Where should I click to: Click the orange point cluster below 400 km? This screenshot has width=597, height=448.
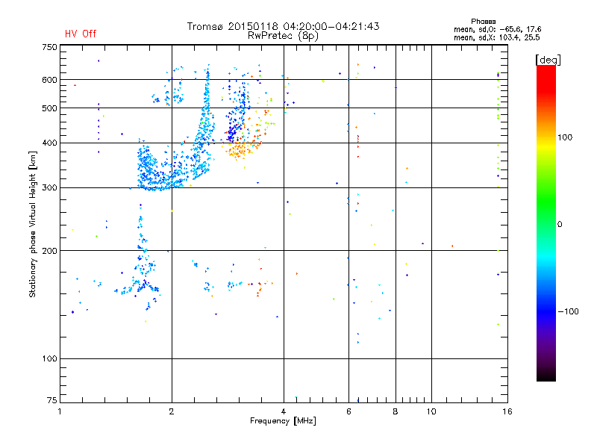point(240,150)
